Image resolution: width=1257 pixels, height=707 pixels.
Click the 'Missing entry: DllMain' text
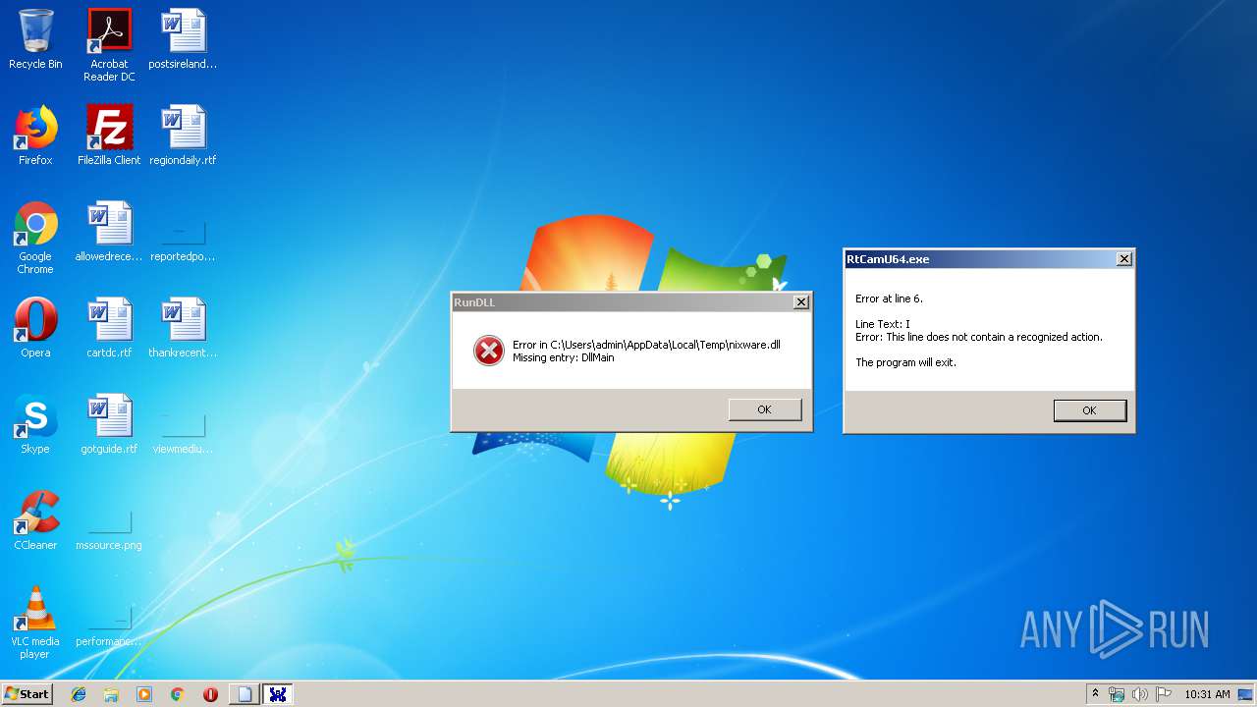point(564,357)
